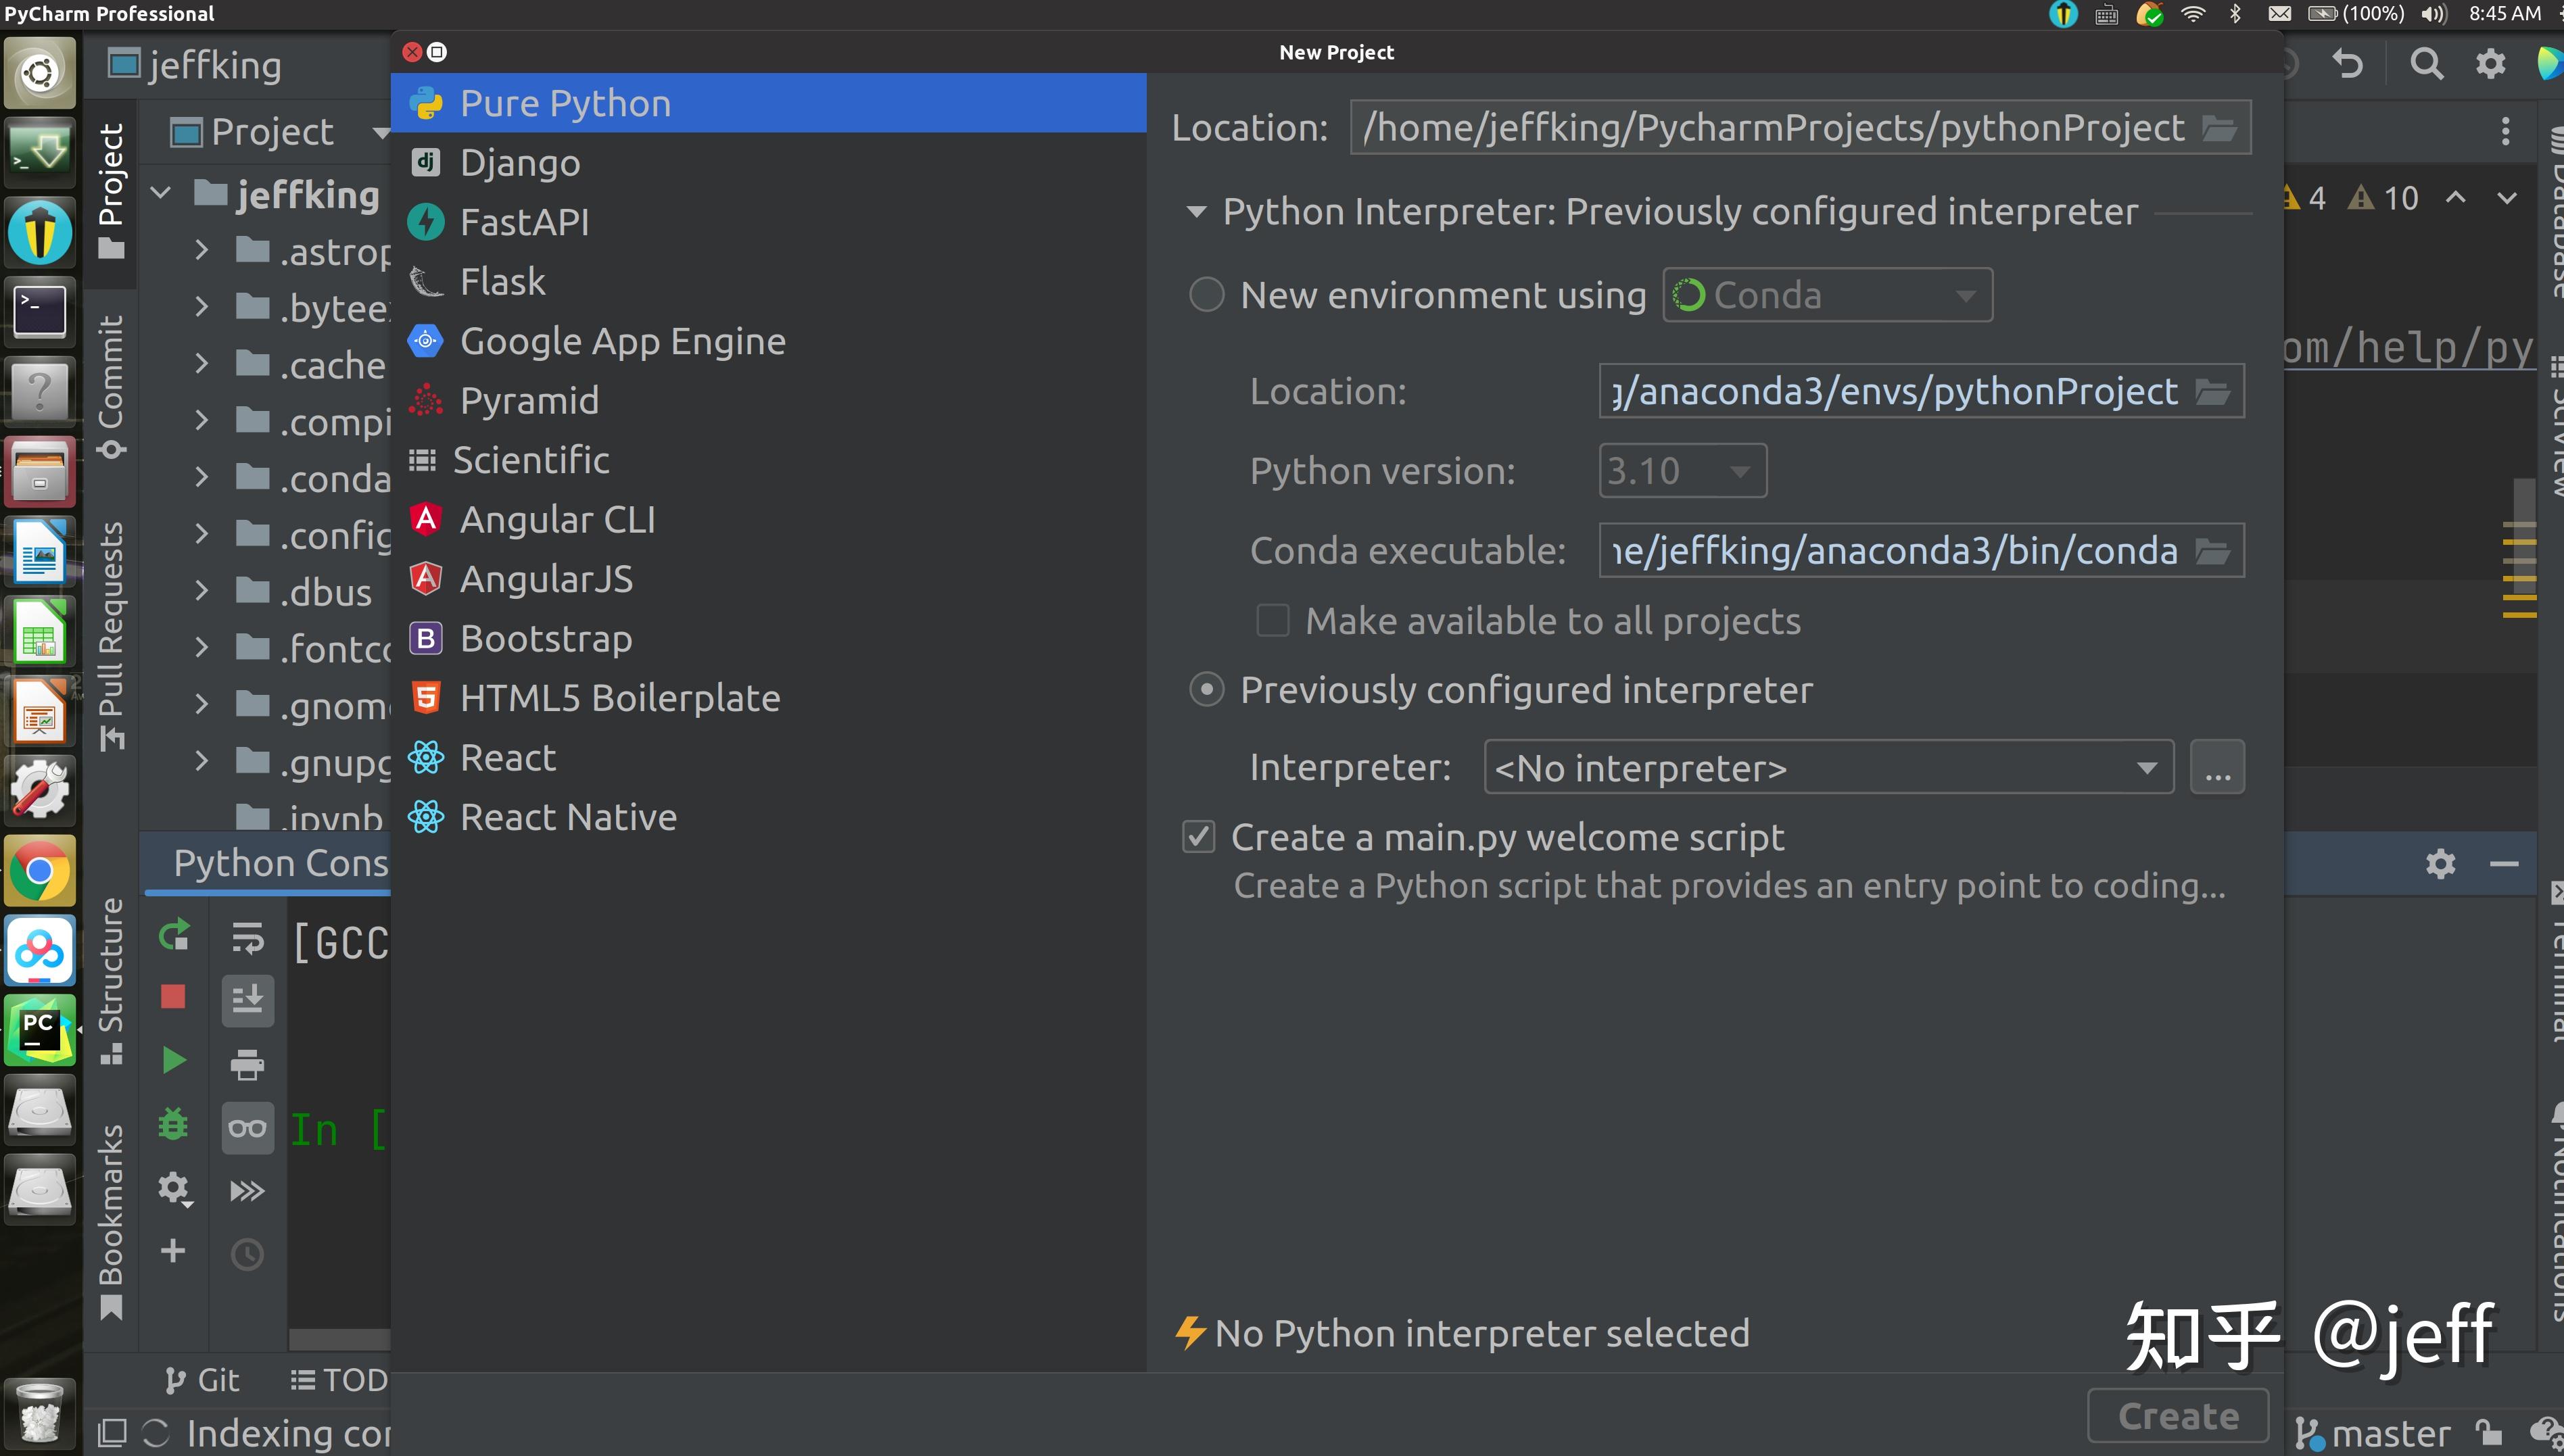Select Bootstrap project type

[x=768, y=638]
